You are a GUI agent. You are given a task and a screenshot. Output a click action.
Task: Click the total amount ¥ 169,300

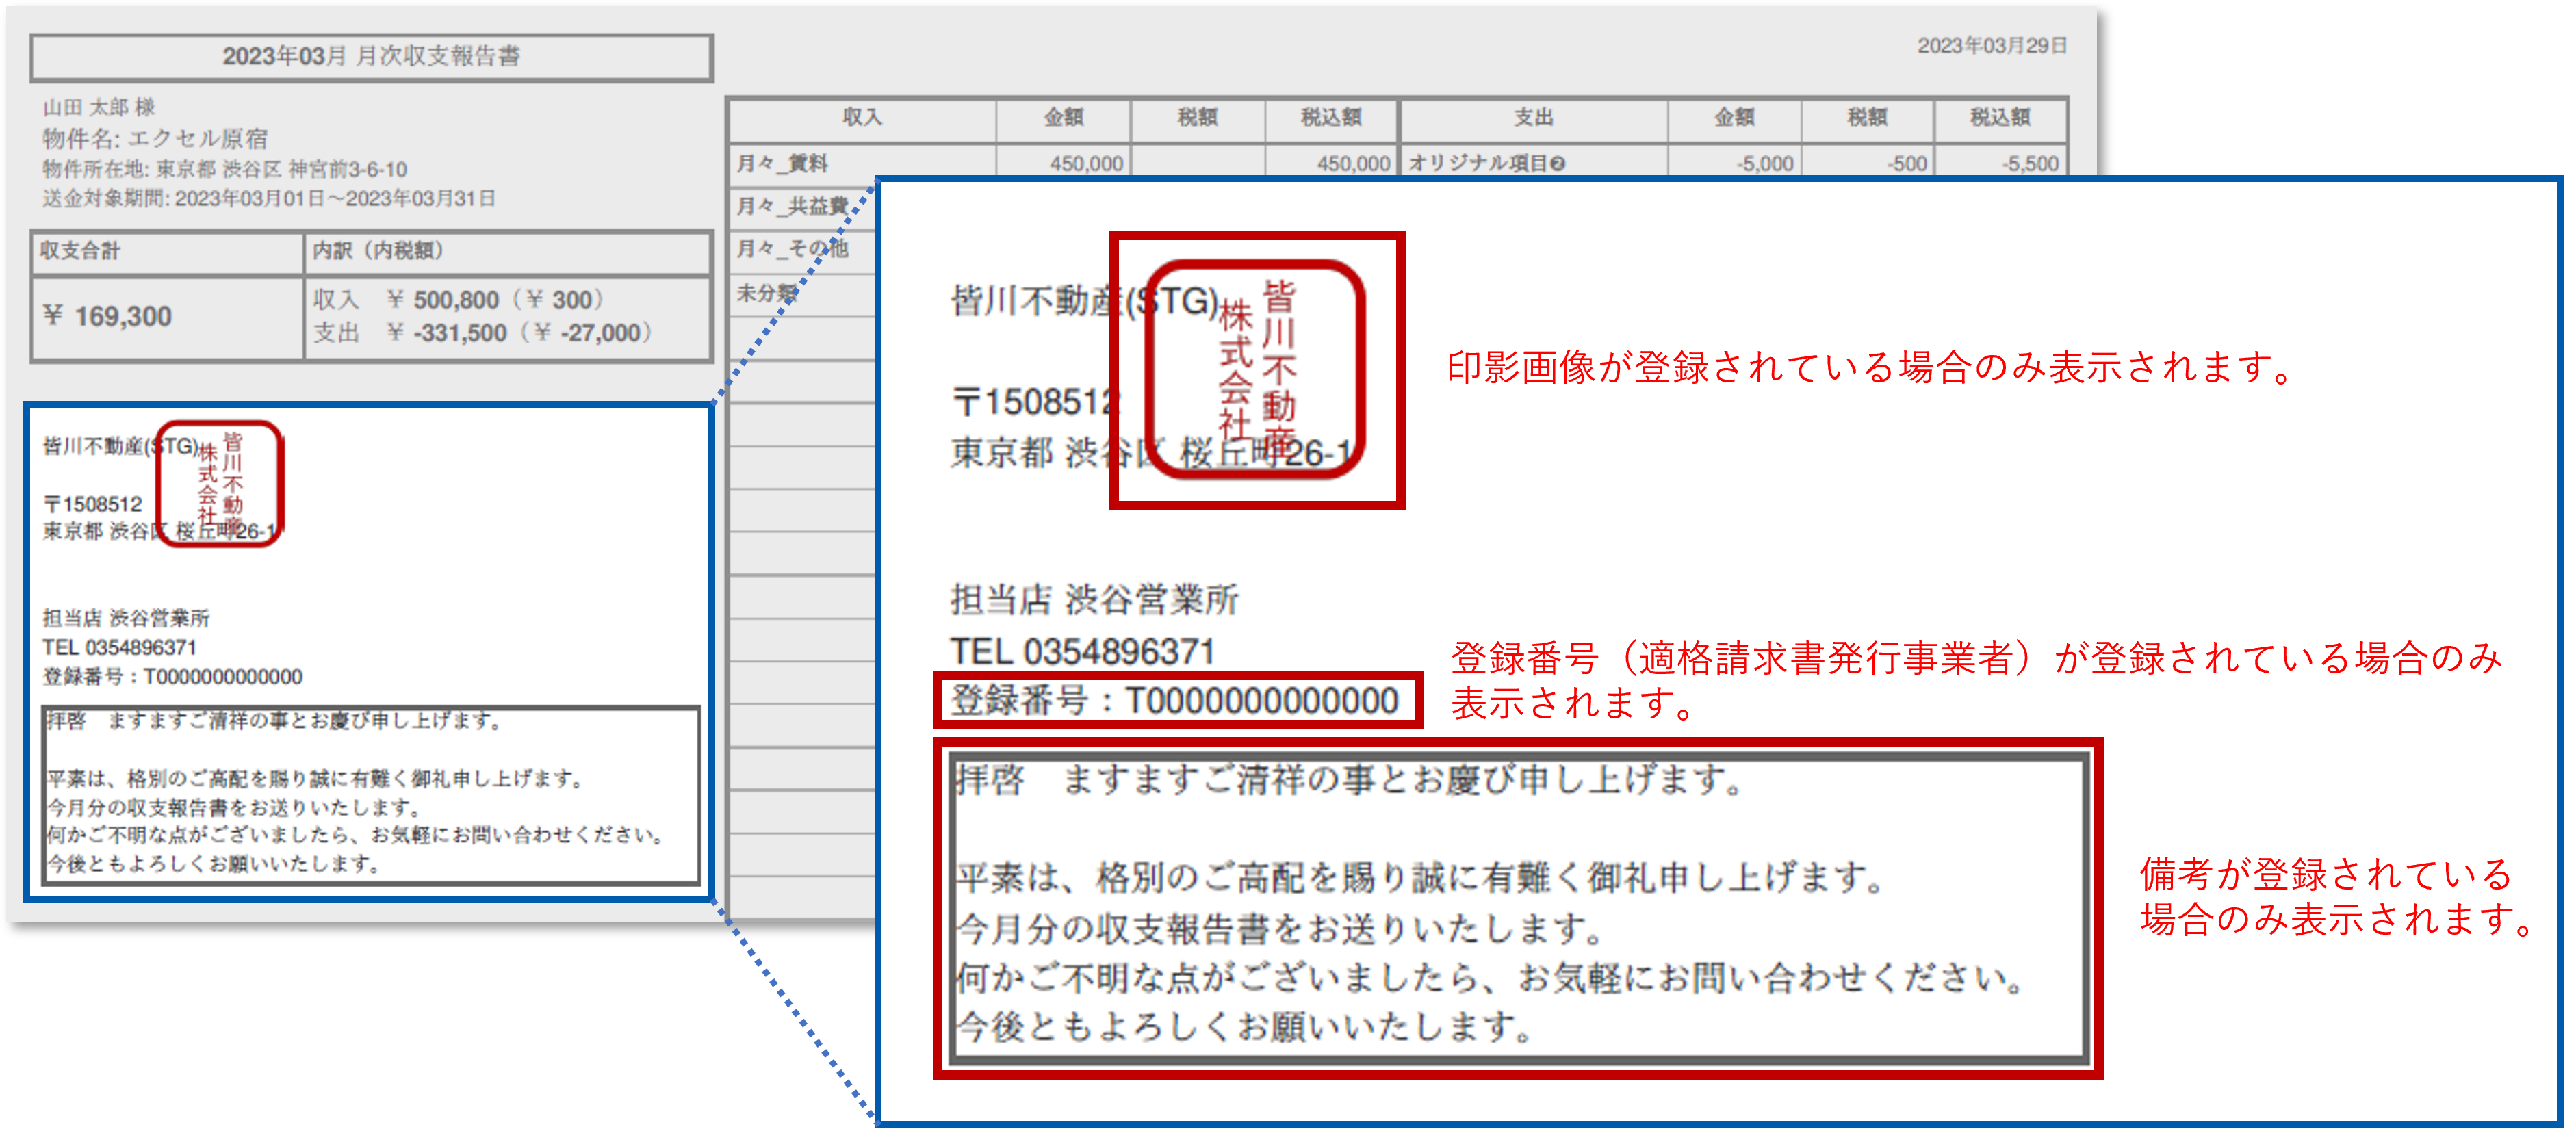tap(109, 317)
